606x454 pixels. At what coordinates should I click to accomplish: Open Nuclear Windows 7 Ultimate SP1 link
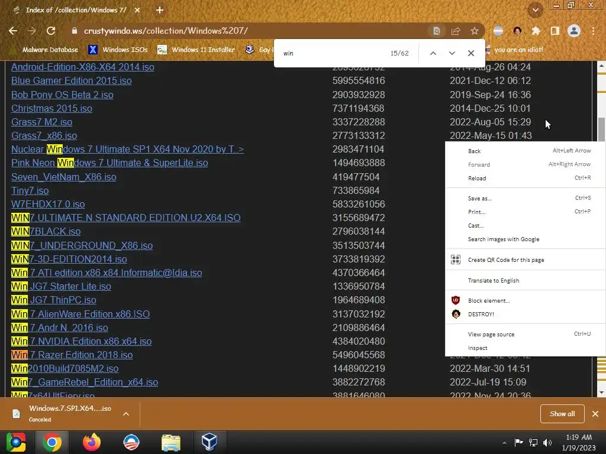tap(128, 150)
